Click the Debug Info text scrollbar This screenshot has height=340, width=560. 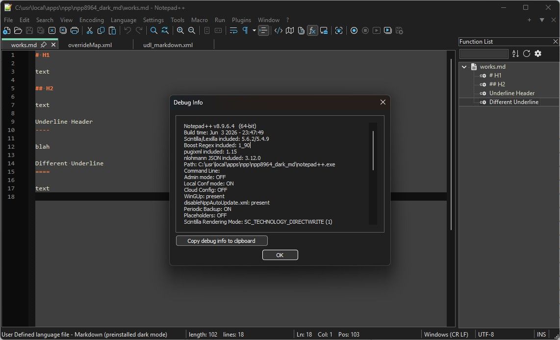click(373, 150)
